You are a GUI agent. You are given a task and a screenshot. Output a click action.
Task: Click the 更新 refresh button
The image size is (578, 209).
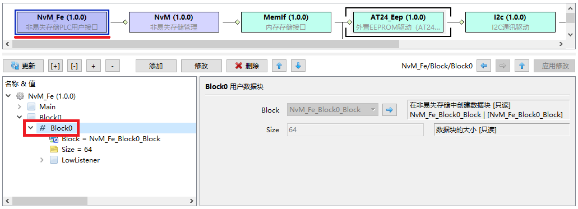pos(23,66)
